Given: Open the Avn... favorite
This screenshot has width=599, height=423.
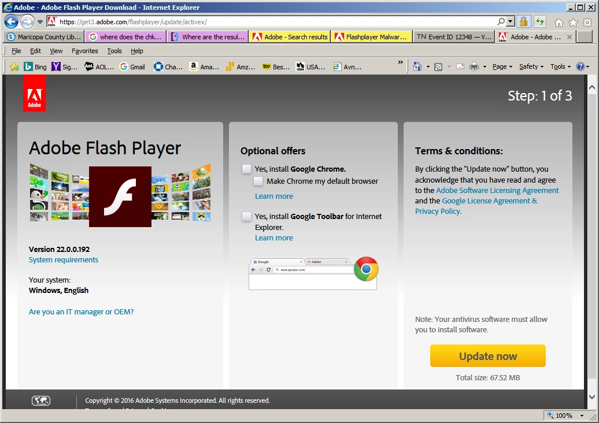Looking at the screenshot, I should point(347,67).
